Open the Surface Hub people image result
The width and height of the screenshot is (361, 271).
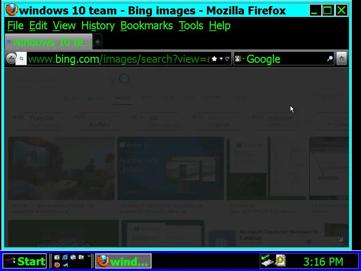pos(61,168)
